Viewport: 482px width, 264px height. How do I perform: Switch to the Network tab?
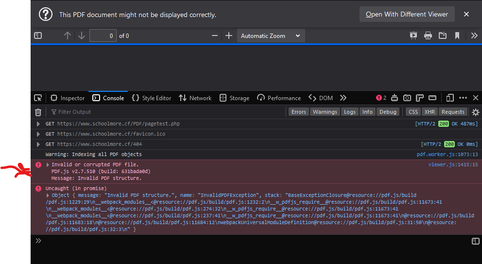[x=195, y=98]
